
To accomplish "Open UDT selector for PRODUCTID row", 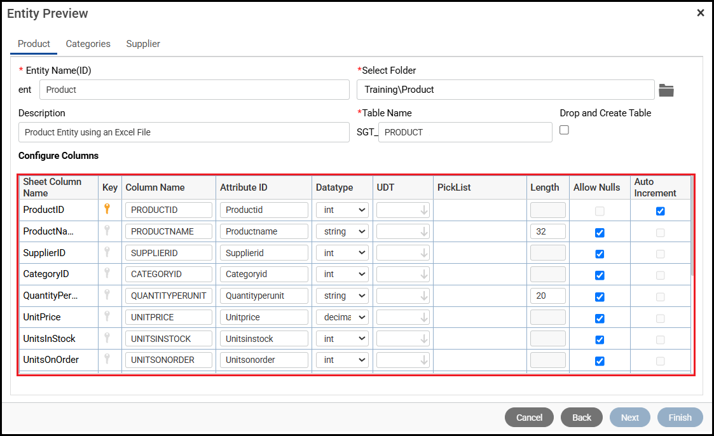I will click(403, 210).
